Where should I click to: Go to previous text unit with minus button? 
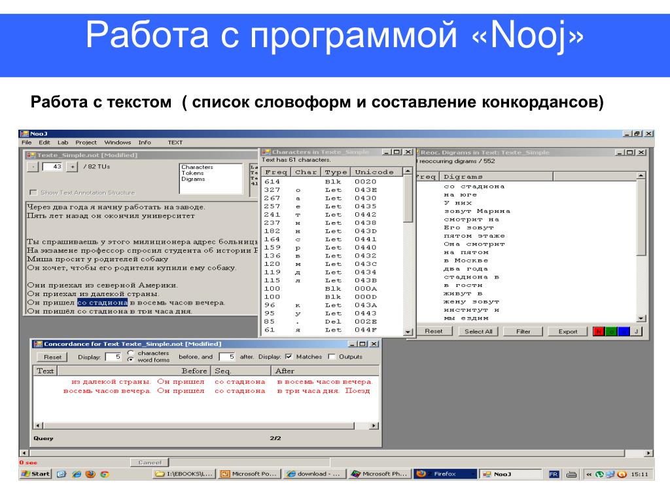(33, 167)
